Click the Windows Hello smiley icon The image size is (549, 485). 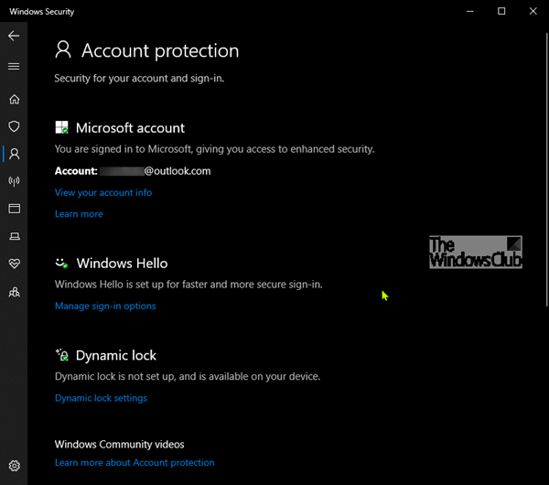[61, 264]
